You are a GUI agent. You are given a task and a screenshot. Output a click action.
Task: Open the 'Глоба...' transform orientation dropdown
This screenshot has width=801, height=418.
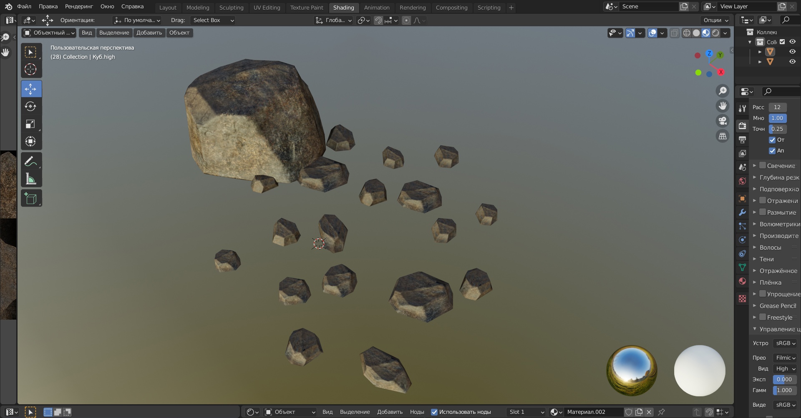click(x=334, y=20)
